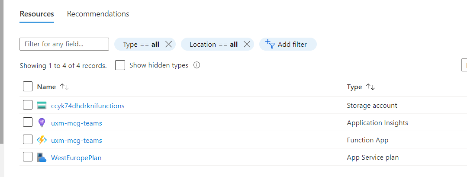This screenshot has width=467, height=177.
Task: Click the Application Insights lightbulb icon
Action: [x=42, y=123]
